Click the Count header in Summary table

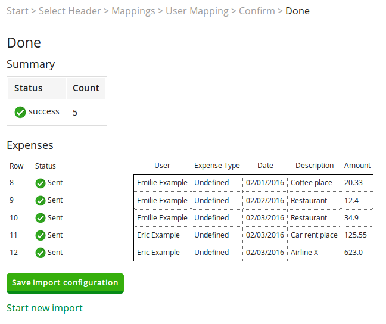tap(86, 88)
